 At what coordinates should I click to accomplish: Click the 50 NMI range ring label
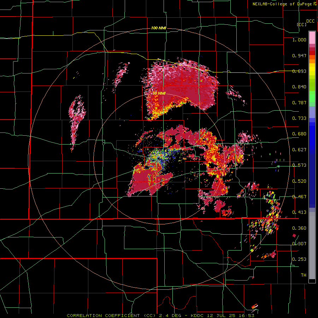point(159,94)
